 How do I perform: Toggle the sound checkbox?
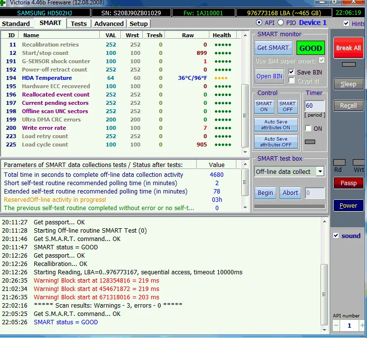336,236
